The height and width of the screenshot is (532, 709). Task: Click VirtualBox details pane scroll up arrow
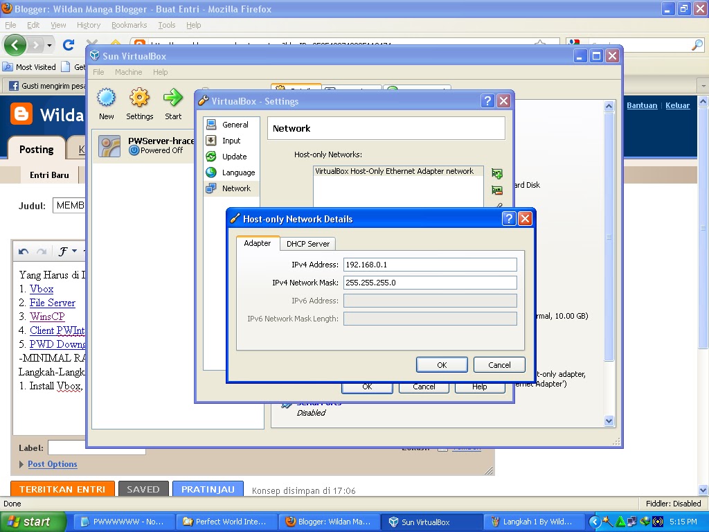(x=609, y=106)
